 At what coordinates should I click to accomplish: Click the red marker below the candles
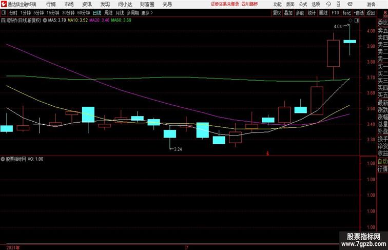coord(267,153)
